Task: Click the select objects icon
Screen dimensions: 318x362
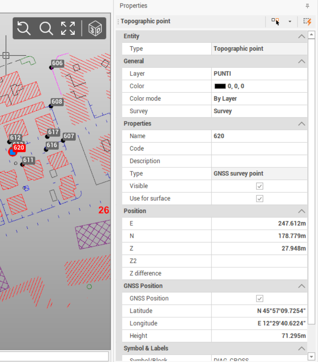Action: [275, 22]
